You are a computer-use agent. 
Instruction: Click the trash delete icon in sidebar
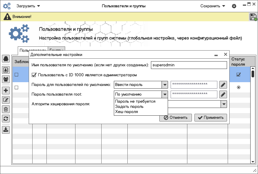click(6, 109)
